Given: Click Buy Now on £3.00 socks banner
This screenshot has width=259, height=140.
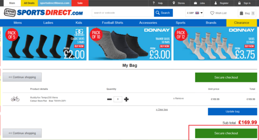Looking at the screenshot, I should (x=164, y=46).
